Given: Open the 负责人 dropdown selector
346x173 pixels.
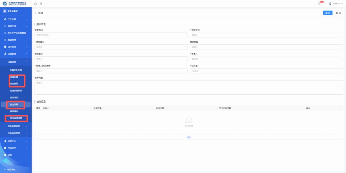Looking at the screenshot, I should pyautogui.click(x=266, y=59).
